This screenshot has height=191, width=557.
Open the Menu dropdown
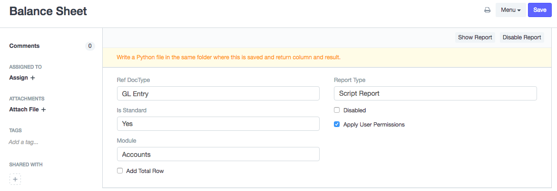coord(510,10)
